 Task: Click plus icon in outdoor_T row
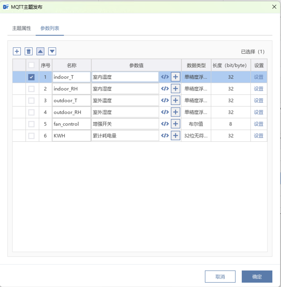pyautogui.click(x=175, y=101)
